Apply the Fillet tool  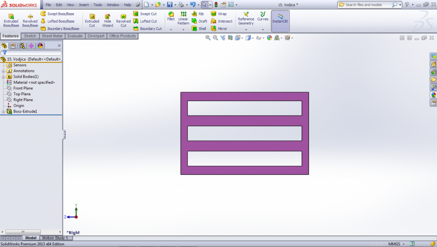(171, 17)
